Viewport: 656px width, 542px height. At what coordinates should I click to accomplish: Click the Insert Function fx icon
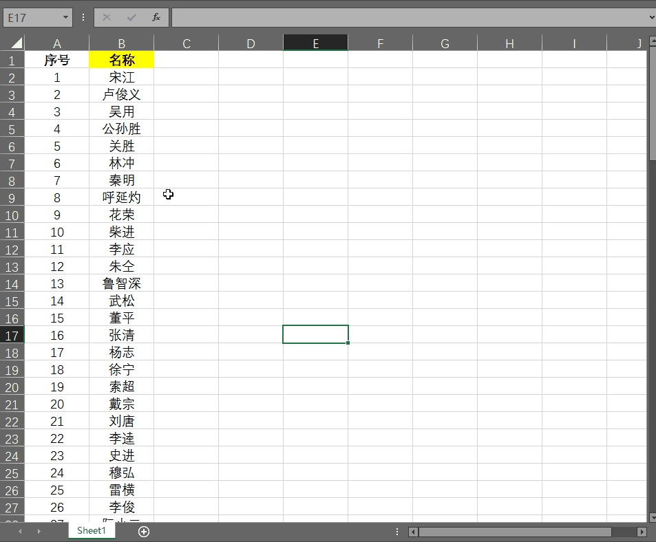tap(156, 18)
